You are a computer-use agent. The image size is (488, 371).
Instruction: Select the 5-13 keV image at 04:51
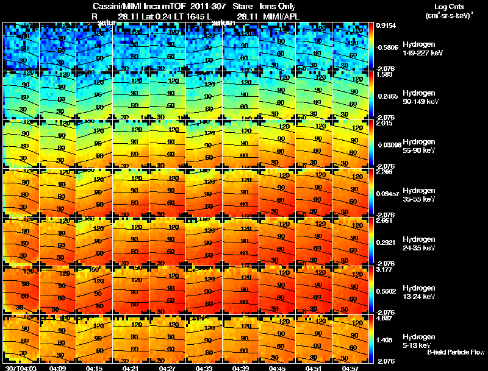314,339
